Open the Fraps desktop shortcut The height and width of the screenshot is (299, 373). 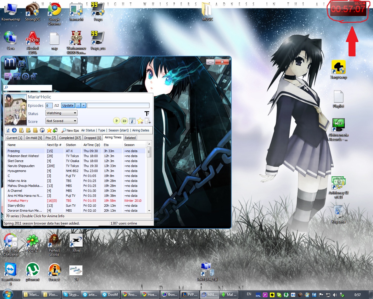[98, 12]
